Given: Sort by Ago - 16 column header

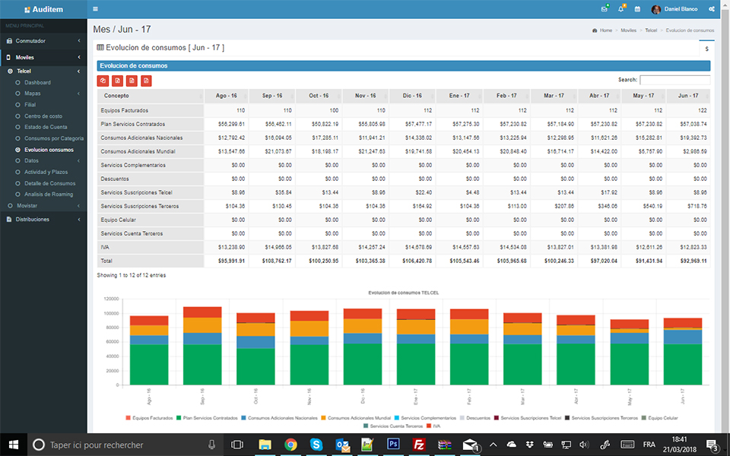Looking at the screenshot, I should click(x=227, y=96).
